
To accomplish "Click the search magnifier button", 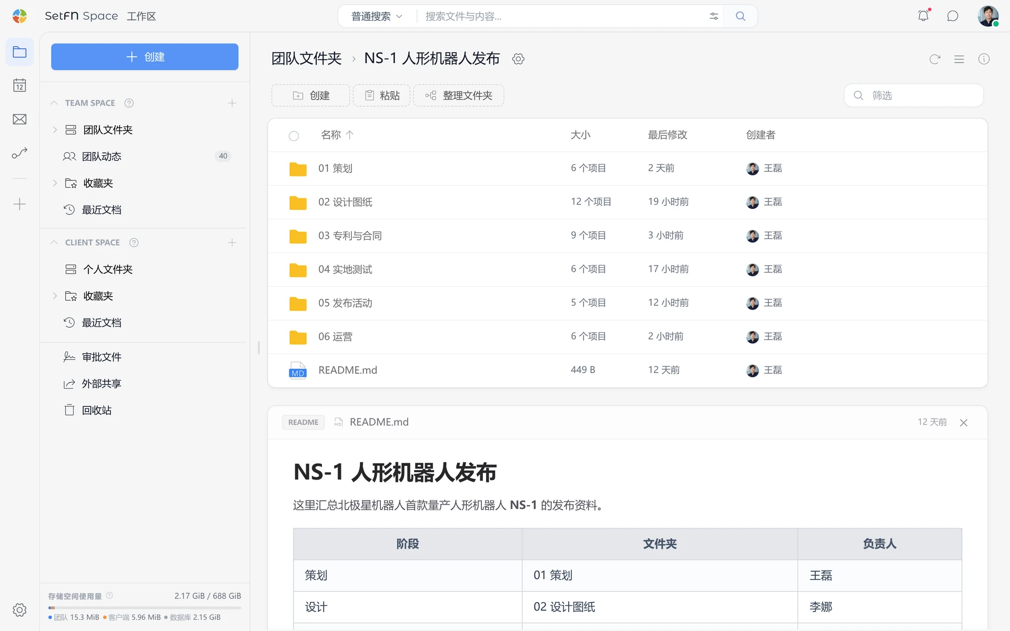I will tap(740, 16).
